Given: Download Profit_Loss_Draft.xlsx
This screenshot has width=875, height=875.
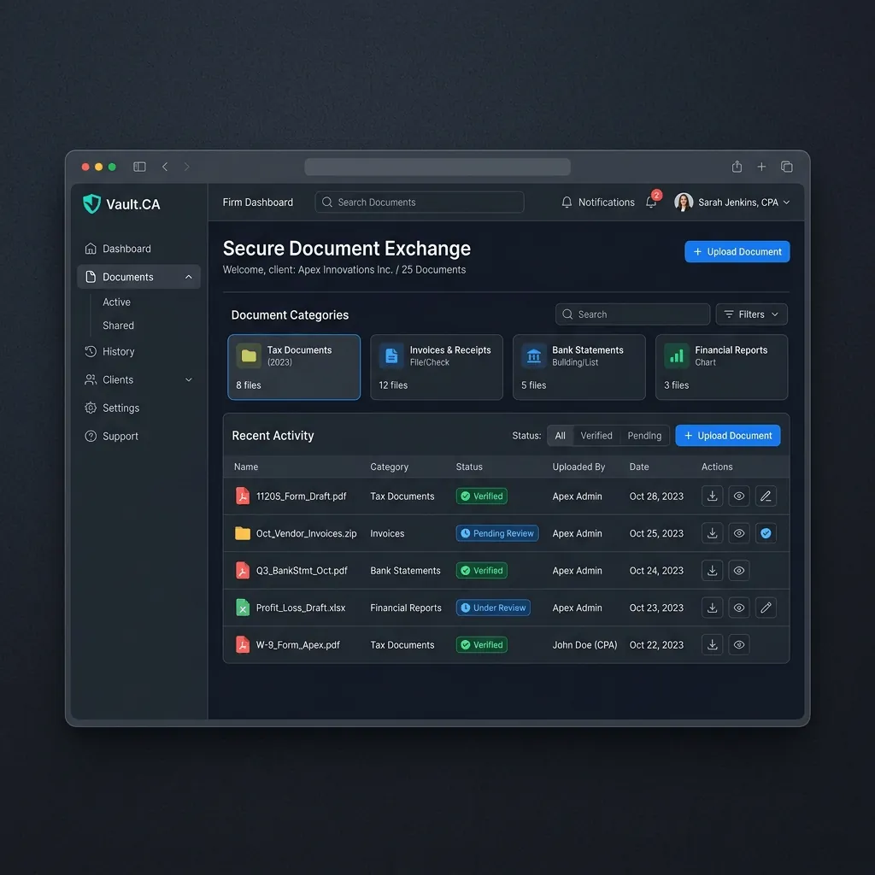Looking at the screenshot, I should pos(712,608).
